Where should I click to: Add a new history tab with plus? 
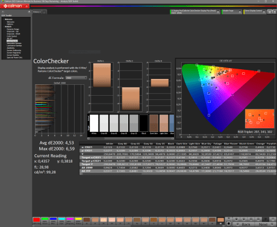point(45,12)
